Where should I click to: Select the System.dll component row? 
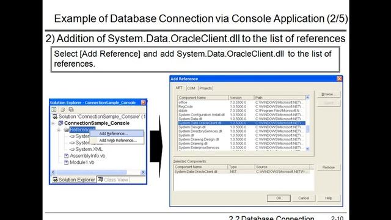pyautogui.click(x=242, y=136)
